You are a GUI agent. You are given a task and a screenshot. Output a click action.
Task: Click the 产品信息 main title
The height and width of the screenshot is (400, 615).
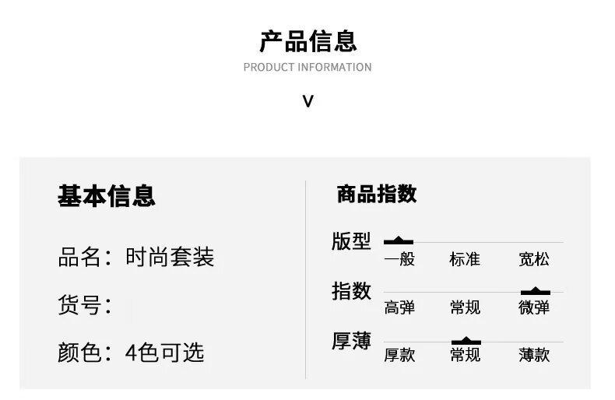coord(308,41)
